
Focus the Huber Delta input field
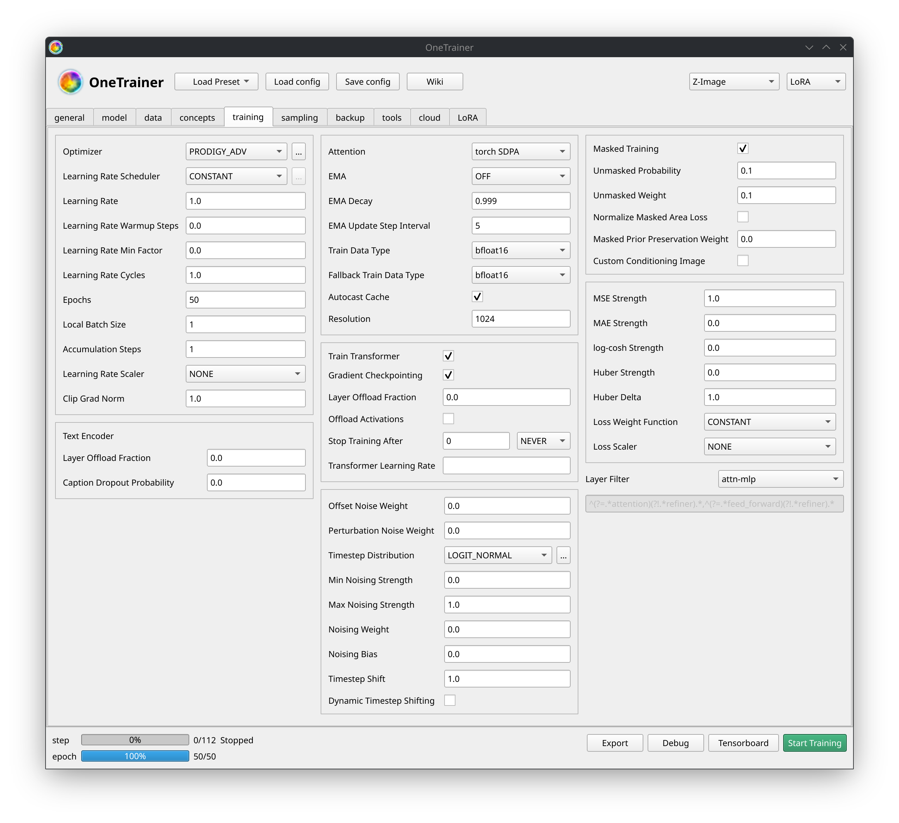pos(770,397)
